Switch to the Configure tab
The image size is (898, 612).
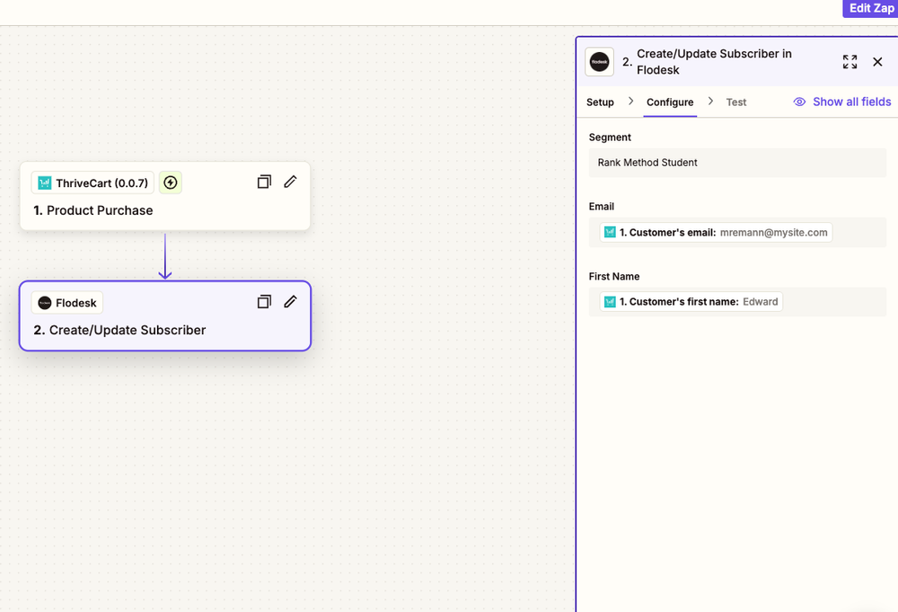670,102
